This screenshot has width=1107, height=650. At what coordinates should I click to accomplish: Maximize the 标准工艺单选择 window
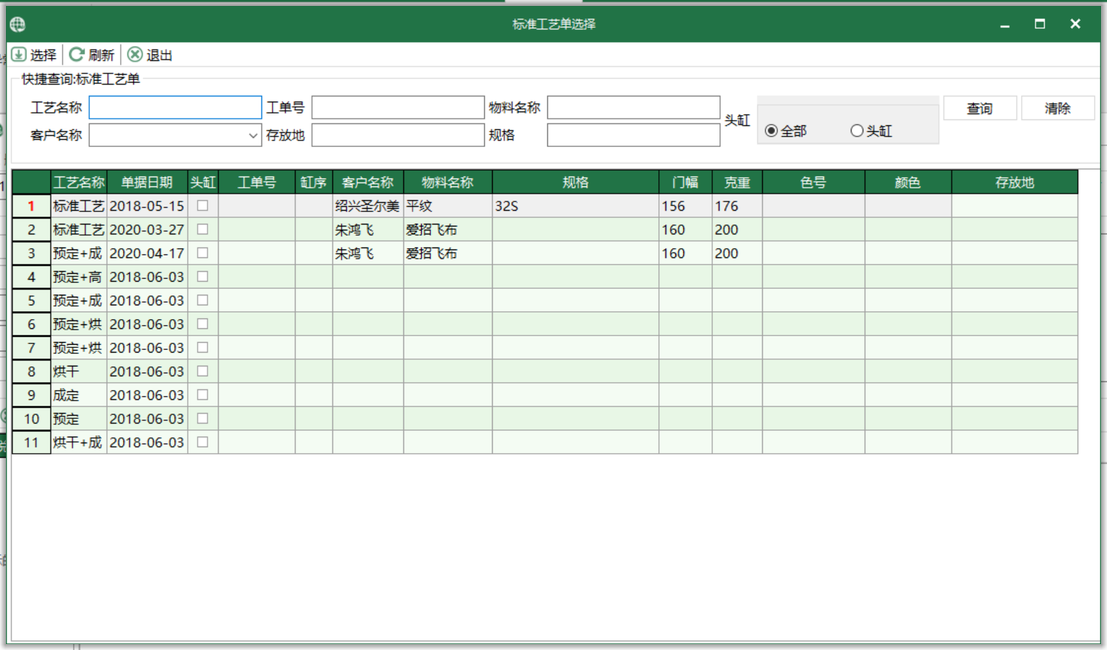pos(1040,24)
